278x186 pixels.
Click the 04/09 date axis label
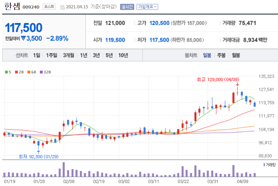[x=243, y=182]
